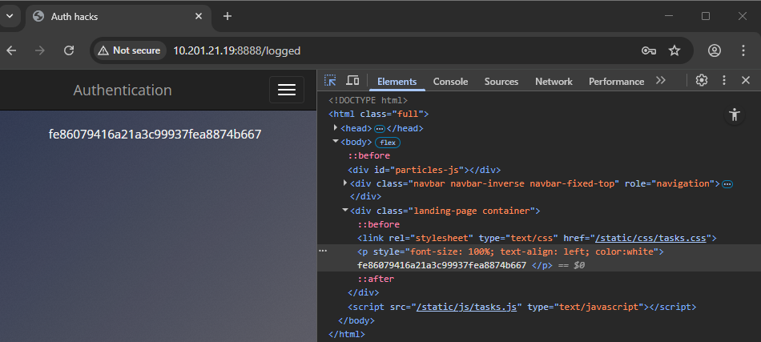Viewport: 761px width, 342px height.
Task: Click the hash text in DevTools
Action: pos(441,265)
